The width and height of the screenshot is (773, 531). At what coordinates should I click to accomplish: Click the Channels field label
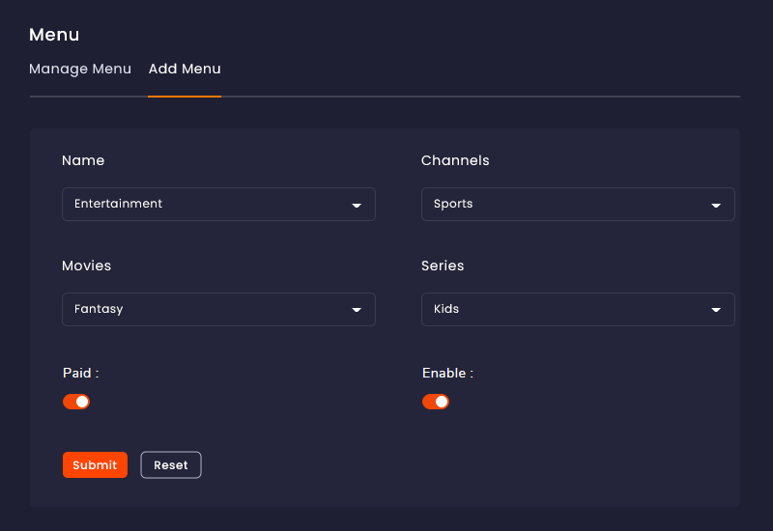point(455,160)
